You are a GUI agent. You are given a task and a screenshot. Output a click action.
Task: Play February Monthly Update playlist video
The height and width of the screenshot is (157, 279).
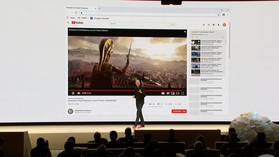207,48
